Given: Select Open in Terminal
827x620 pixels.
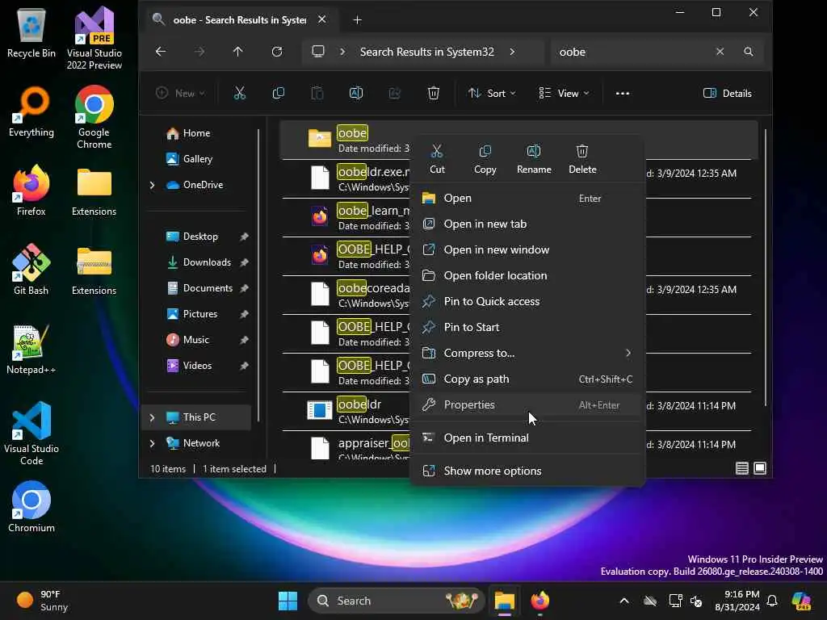Looking at the screenshot, I should [527, 438].
